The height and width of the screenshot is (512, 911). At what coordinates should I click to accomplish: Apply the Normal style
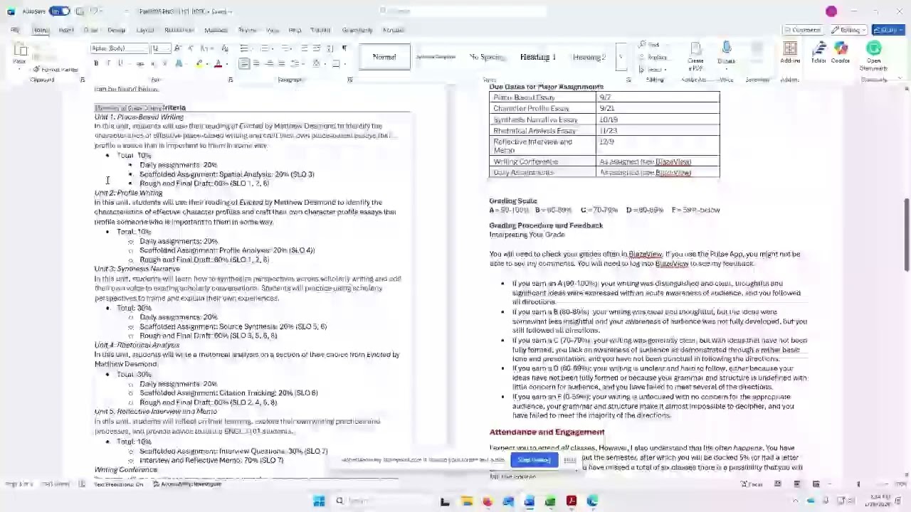384,57
